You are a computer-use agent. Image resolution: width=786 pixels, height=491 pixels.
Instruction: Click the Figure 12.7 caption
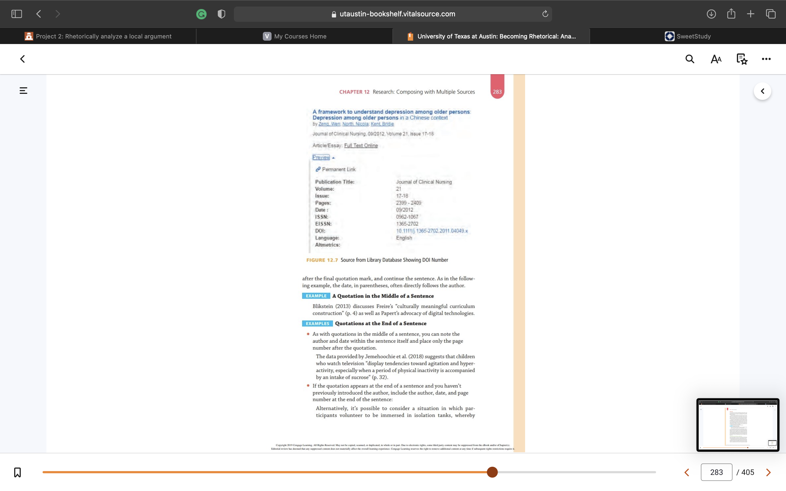377,260
